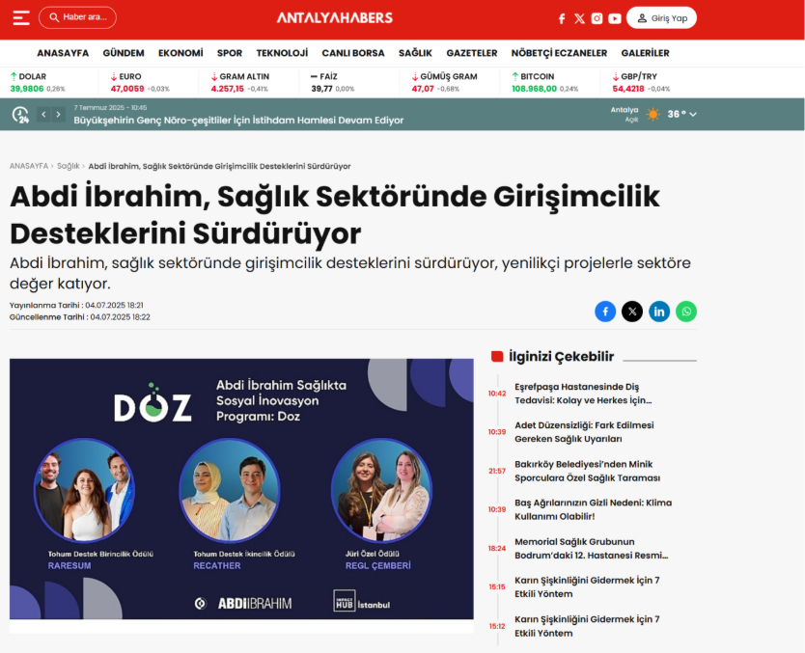Screen dimensions: 805x653
Task: Show next headline in news ticker
Action: (x=58, y=114)
